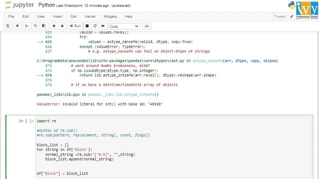Click the pencil edit mode icon

pyautogui.click(x=292, y=16)
